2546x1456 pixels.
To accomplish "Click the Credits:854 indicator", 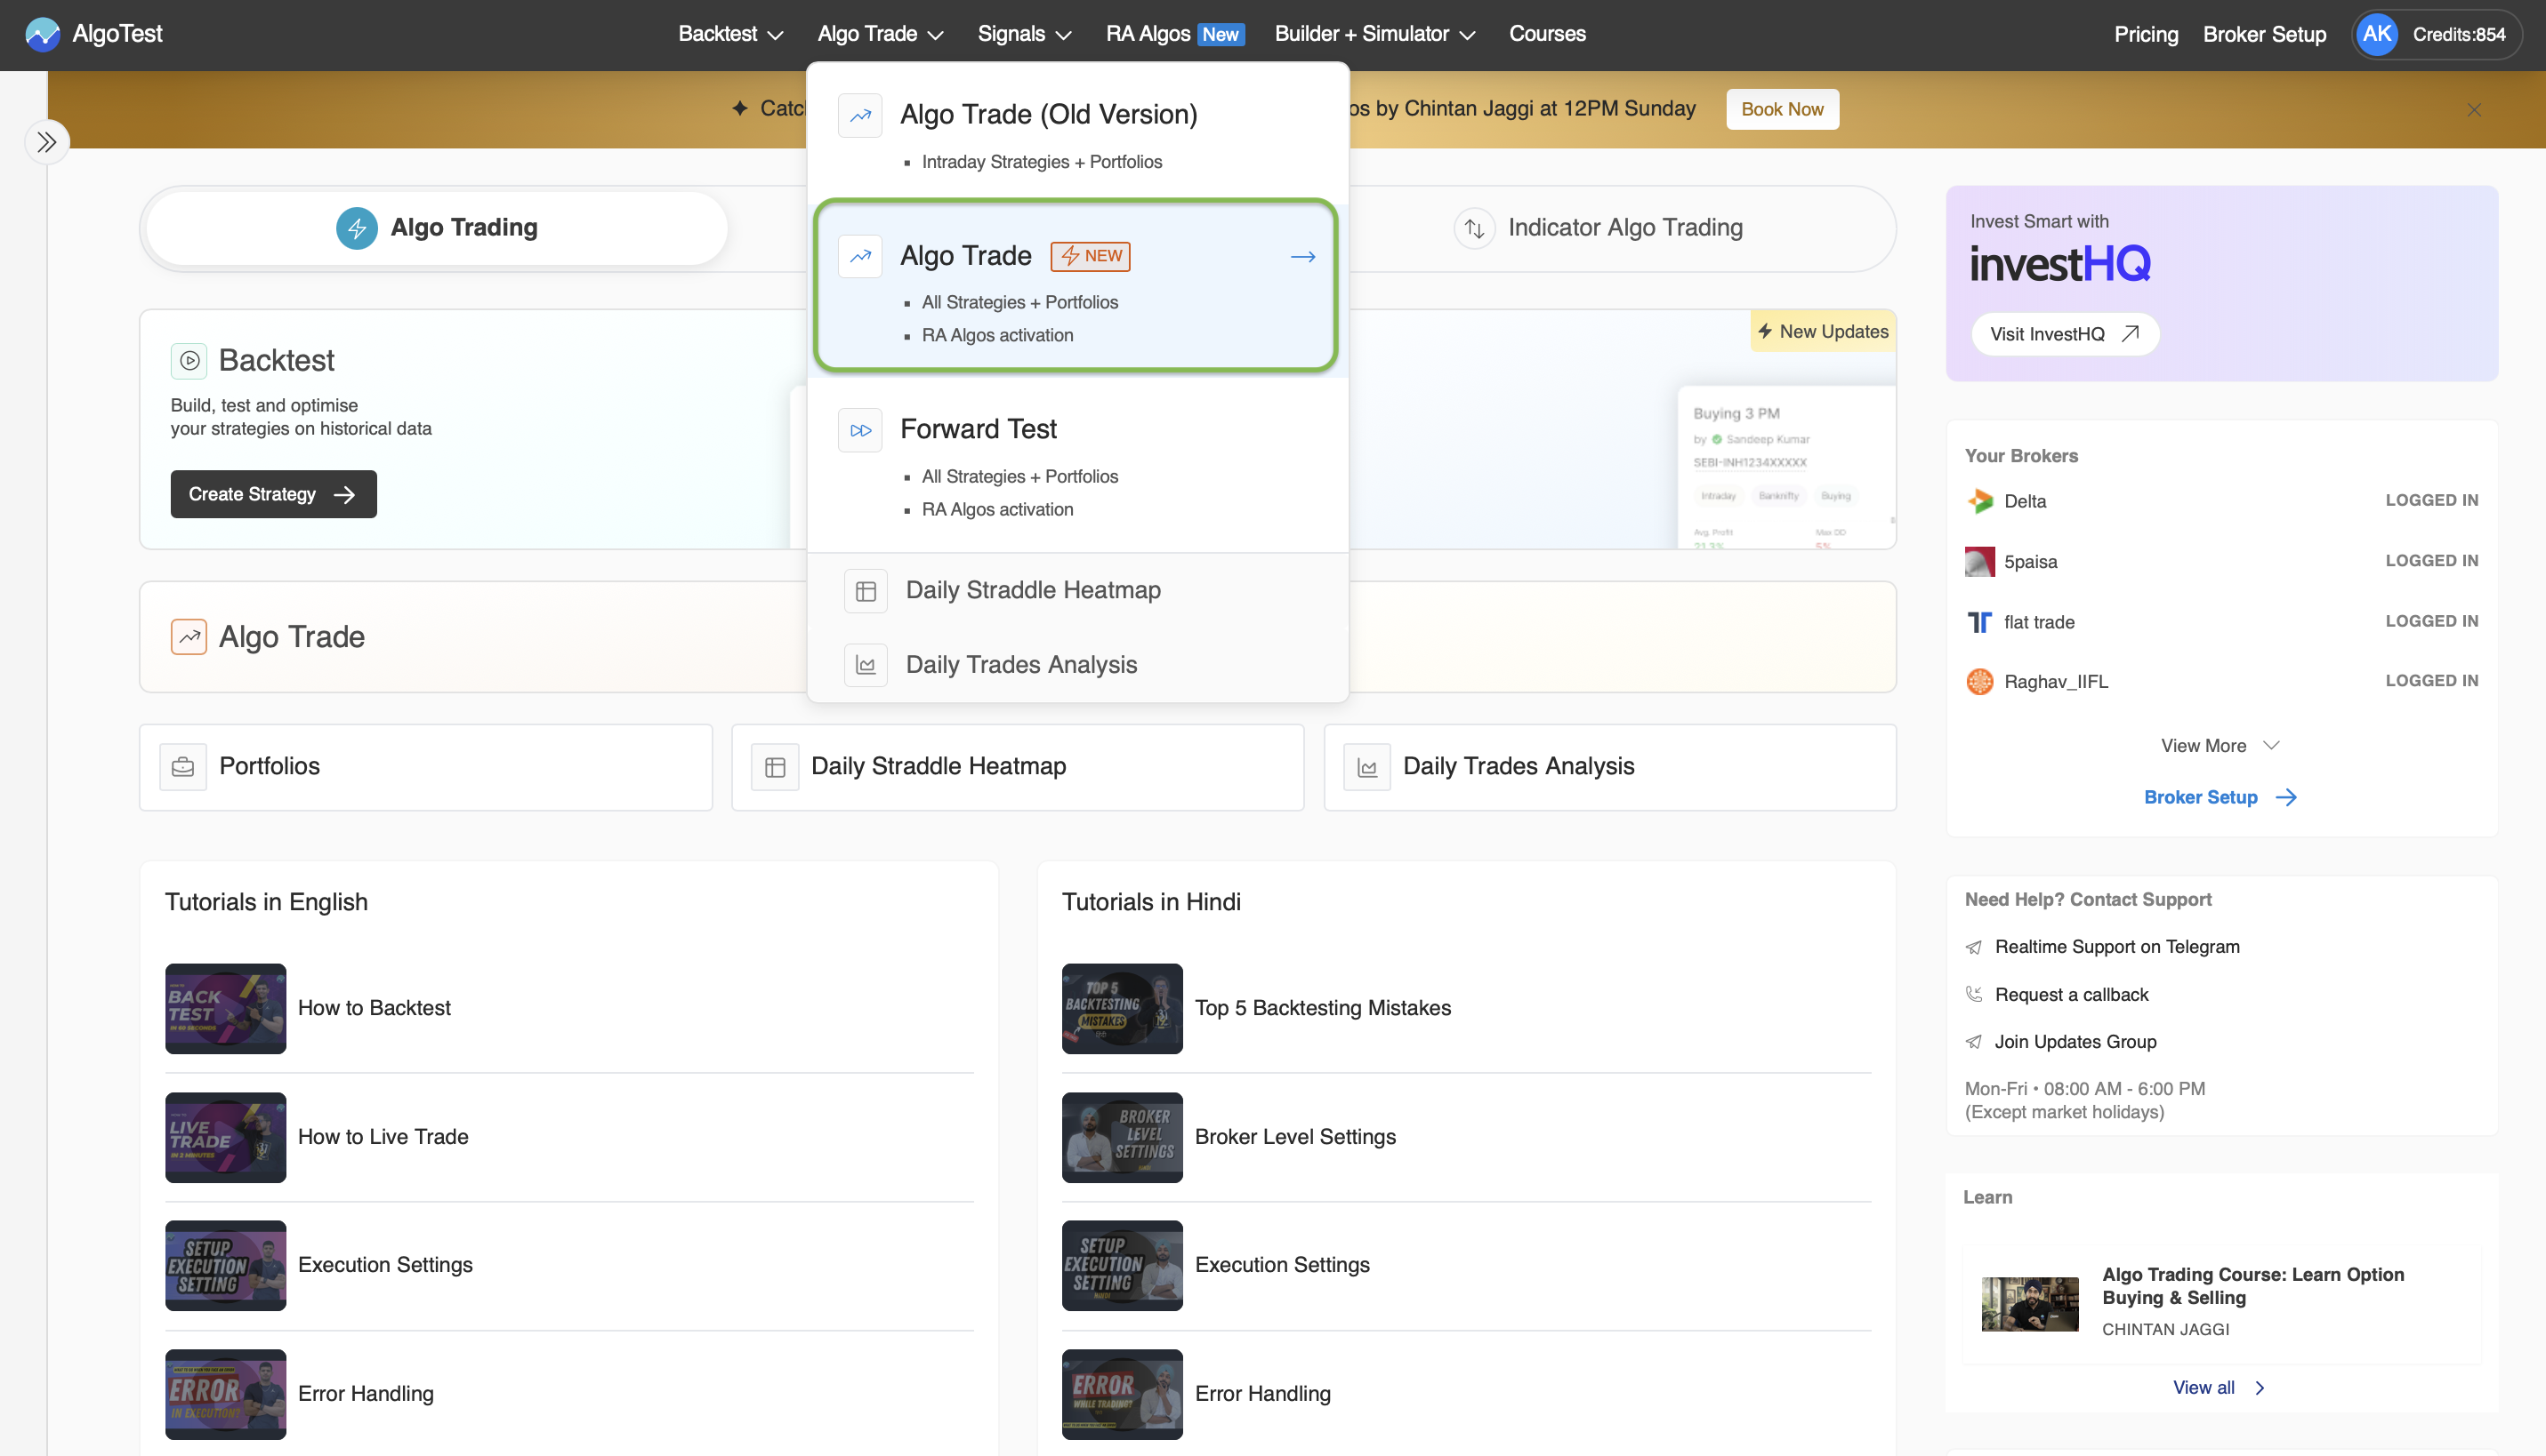I will point(2459,35).
